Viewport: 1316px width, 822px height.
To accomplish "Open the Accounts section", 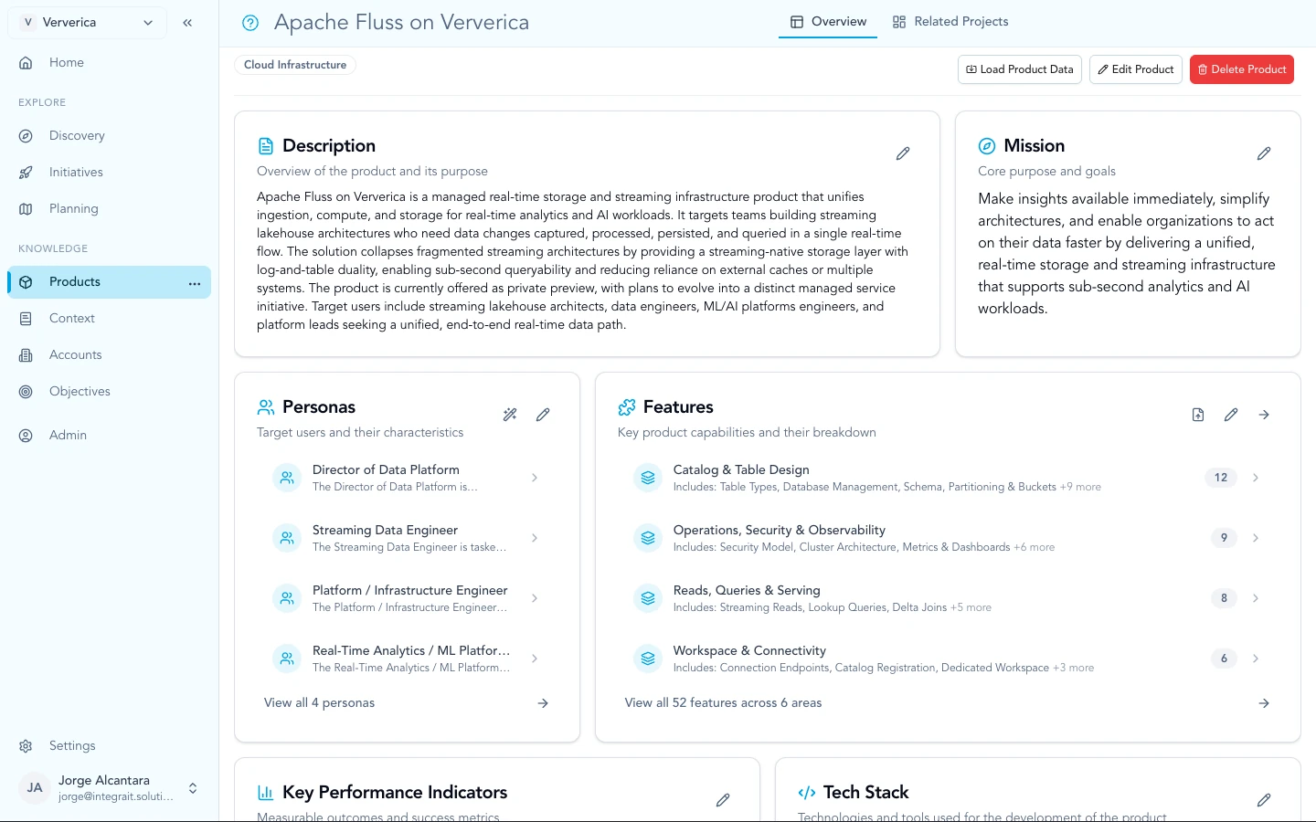I will [75, 354].
